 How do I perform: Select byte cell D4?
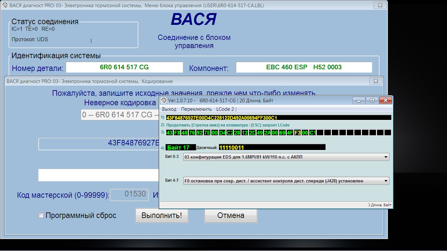222,133
